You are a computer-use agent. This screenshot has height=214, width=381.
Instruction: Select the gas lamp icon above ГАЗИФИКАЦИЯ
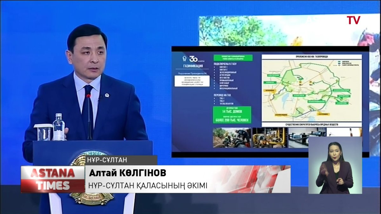(184, 58)
